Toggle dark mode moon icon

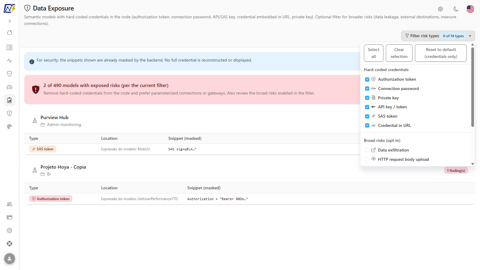(x=456, y=9)
